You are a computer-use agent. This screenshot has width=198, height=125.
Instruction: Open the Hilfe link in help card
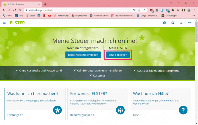(137, 115)
